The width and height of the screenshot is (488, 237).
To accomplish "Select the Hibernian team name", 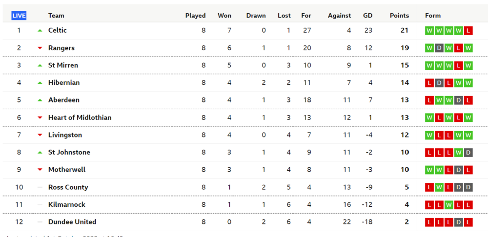I will (x=64, y=83).
